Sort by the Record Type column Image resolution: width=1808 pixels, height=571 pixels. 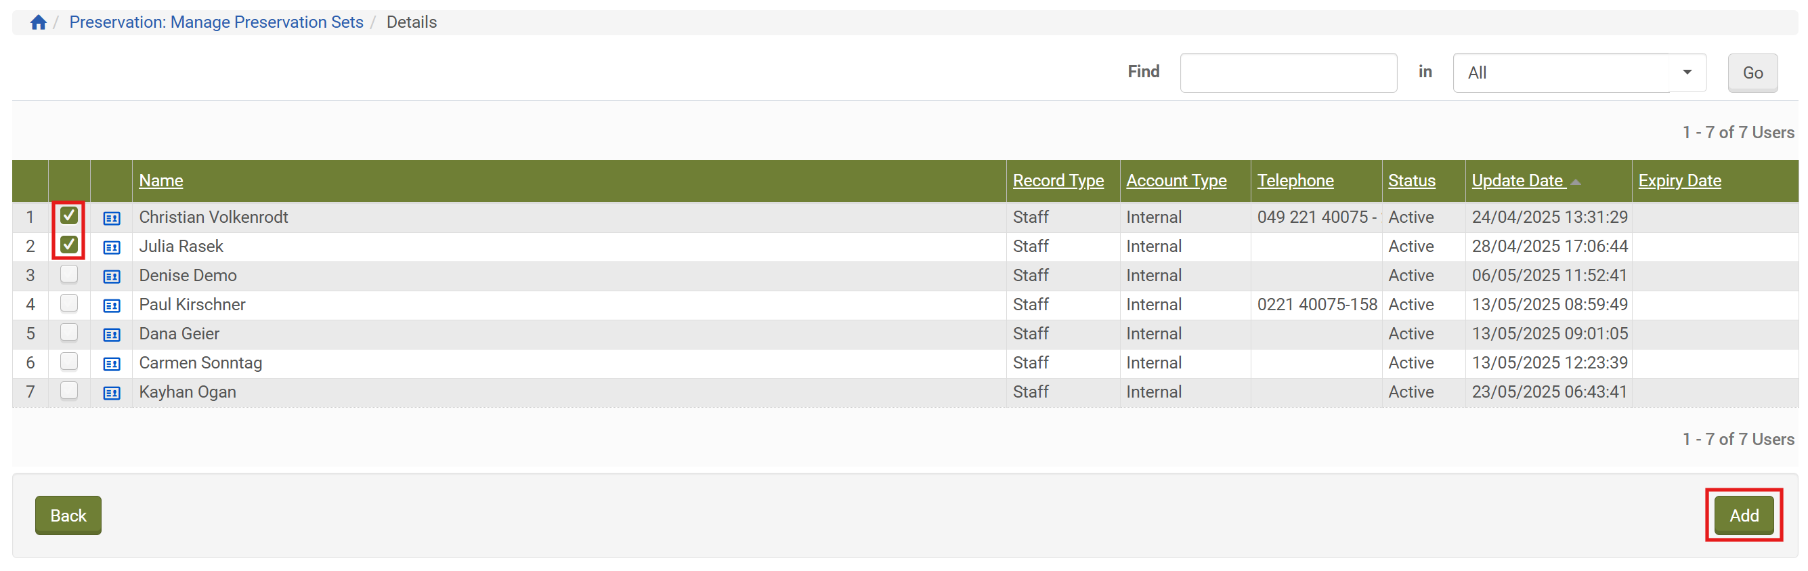click(x=1058, y=180)
